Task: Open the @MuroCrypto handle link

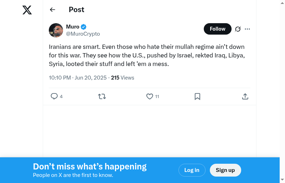Action: 83,34
